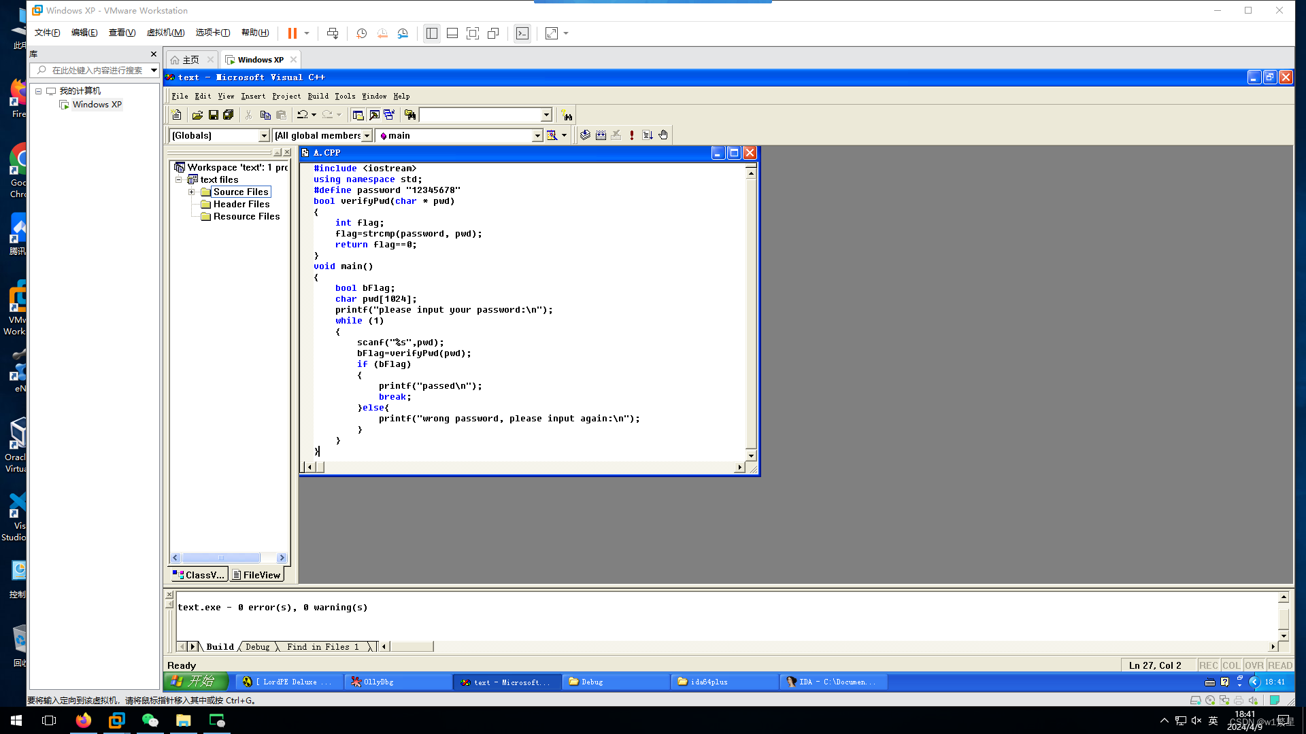Click the Find text input field
This screenshot has width=1306, height=734.
(x=480, y=115)
